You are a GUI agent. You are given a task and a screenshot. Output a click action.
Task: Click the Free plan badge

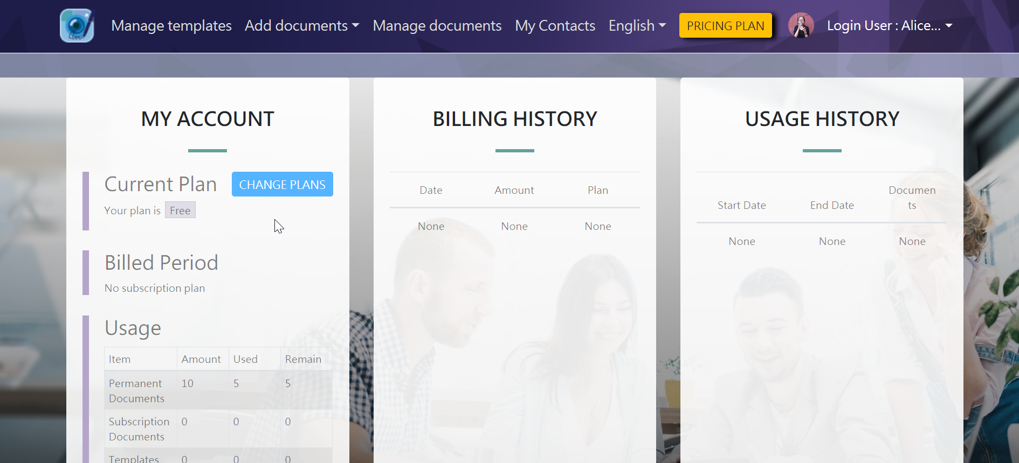pos(180,210)
